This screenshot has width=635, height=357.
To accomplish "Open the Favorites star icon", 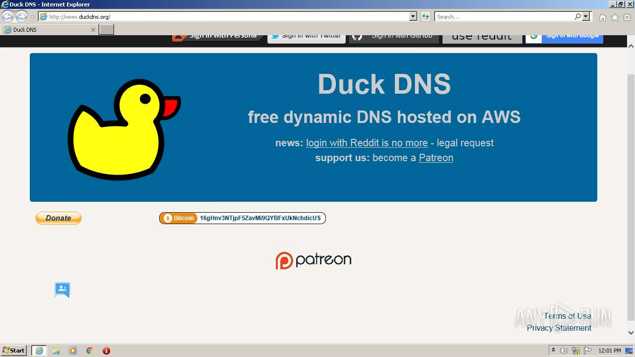I will click(x=615, y=17).
